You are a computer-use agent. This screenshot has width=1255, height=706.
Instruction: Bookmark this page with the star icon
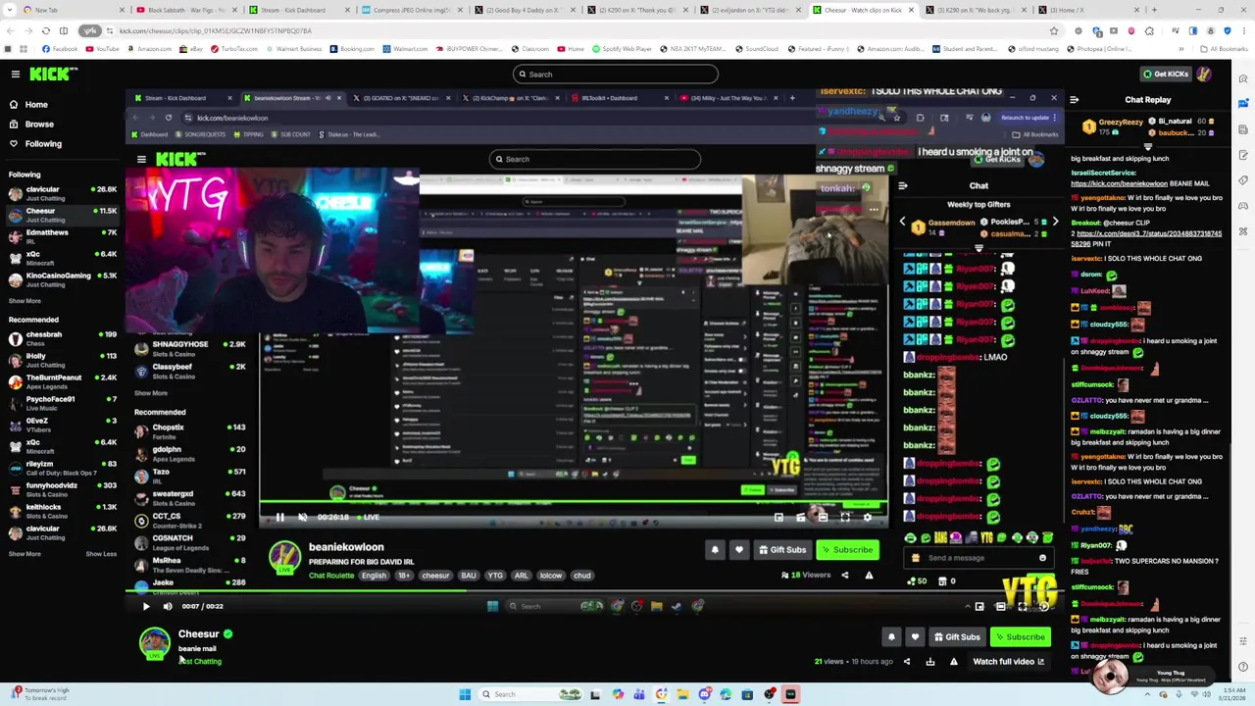click(x=1054, y=30)
